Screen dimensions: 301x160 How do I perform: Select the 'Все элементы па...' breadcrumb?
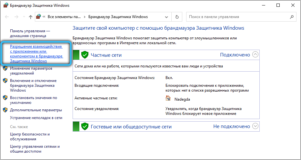coord(63,17)
